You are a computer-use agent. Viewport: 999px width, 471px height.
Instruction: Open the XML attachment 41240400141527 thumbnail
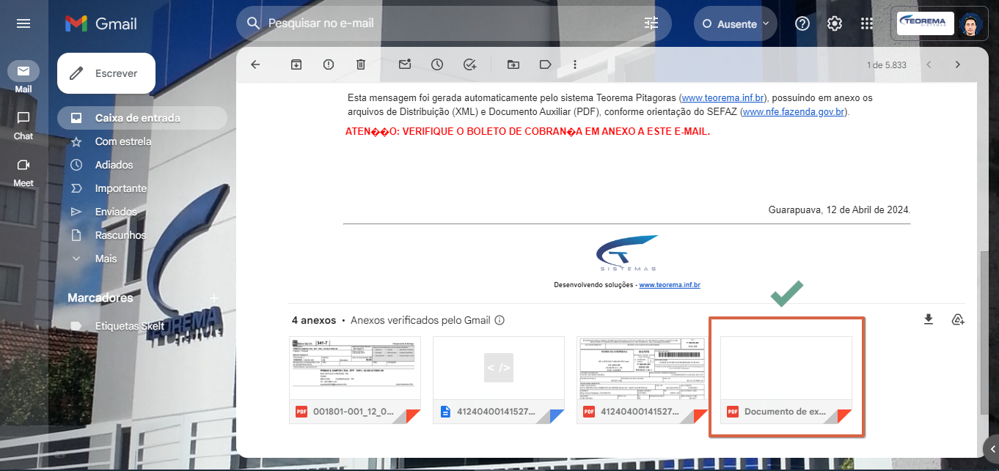(498, 379)
